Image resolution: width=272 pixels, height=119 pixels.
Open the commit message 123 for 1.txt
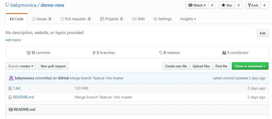point(78,88)
